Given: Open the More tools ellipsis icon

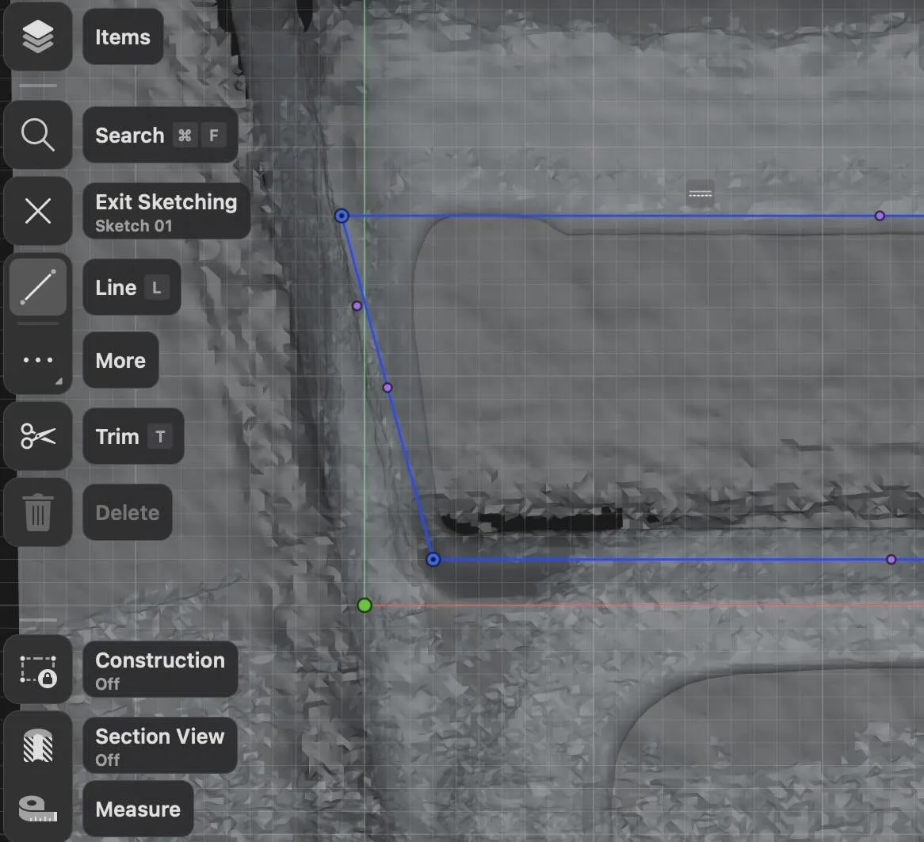Looking at the screenshot, I should click(38, 360).
